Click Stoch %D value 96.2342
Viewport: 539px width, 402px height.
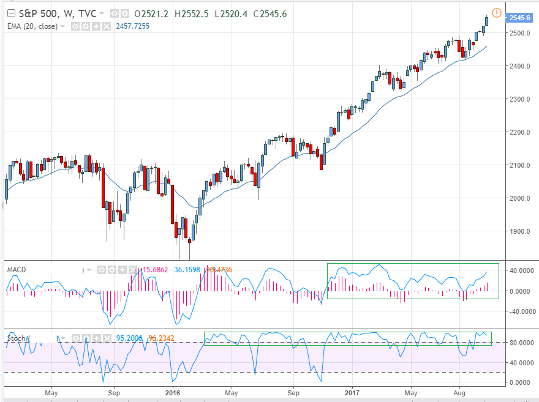(x=161, y=338)
